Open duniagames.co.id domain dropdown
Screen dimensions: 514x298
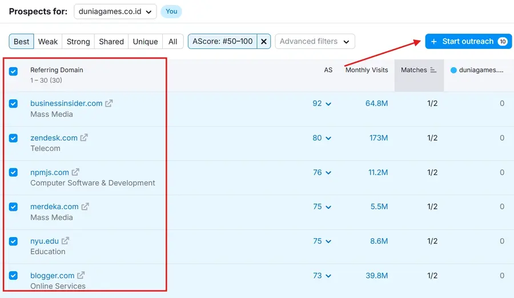pos(115,11)
